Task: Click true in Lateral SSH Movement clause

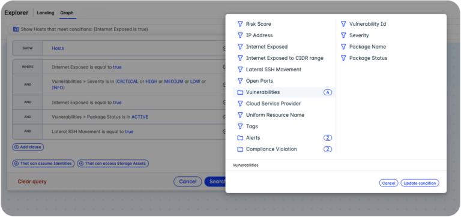Action: [129, 131]
